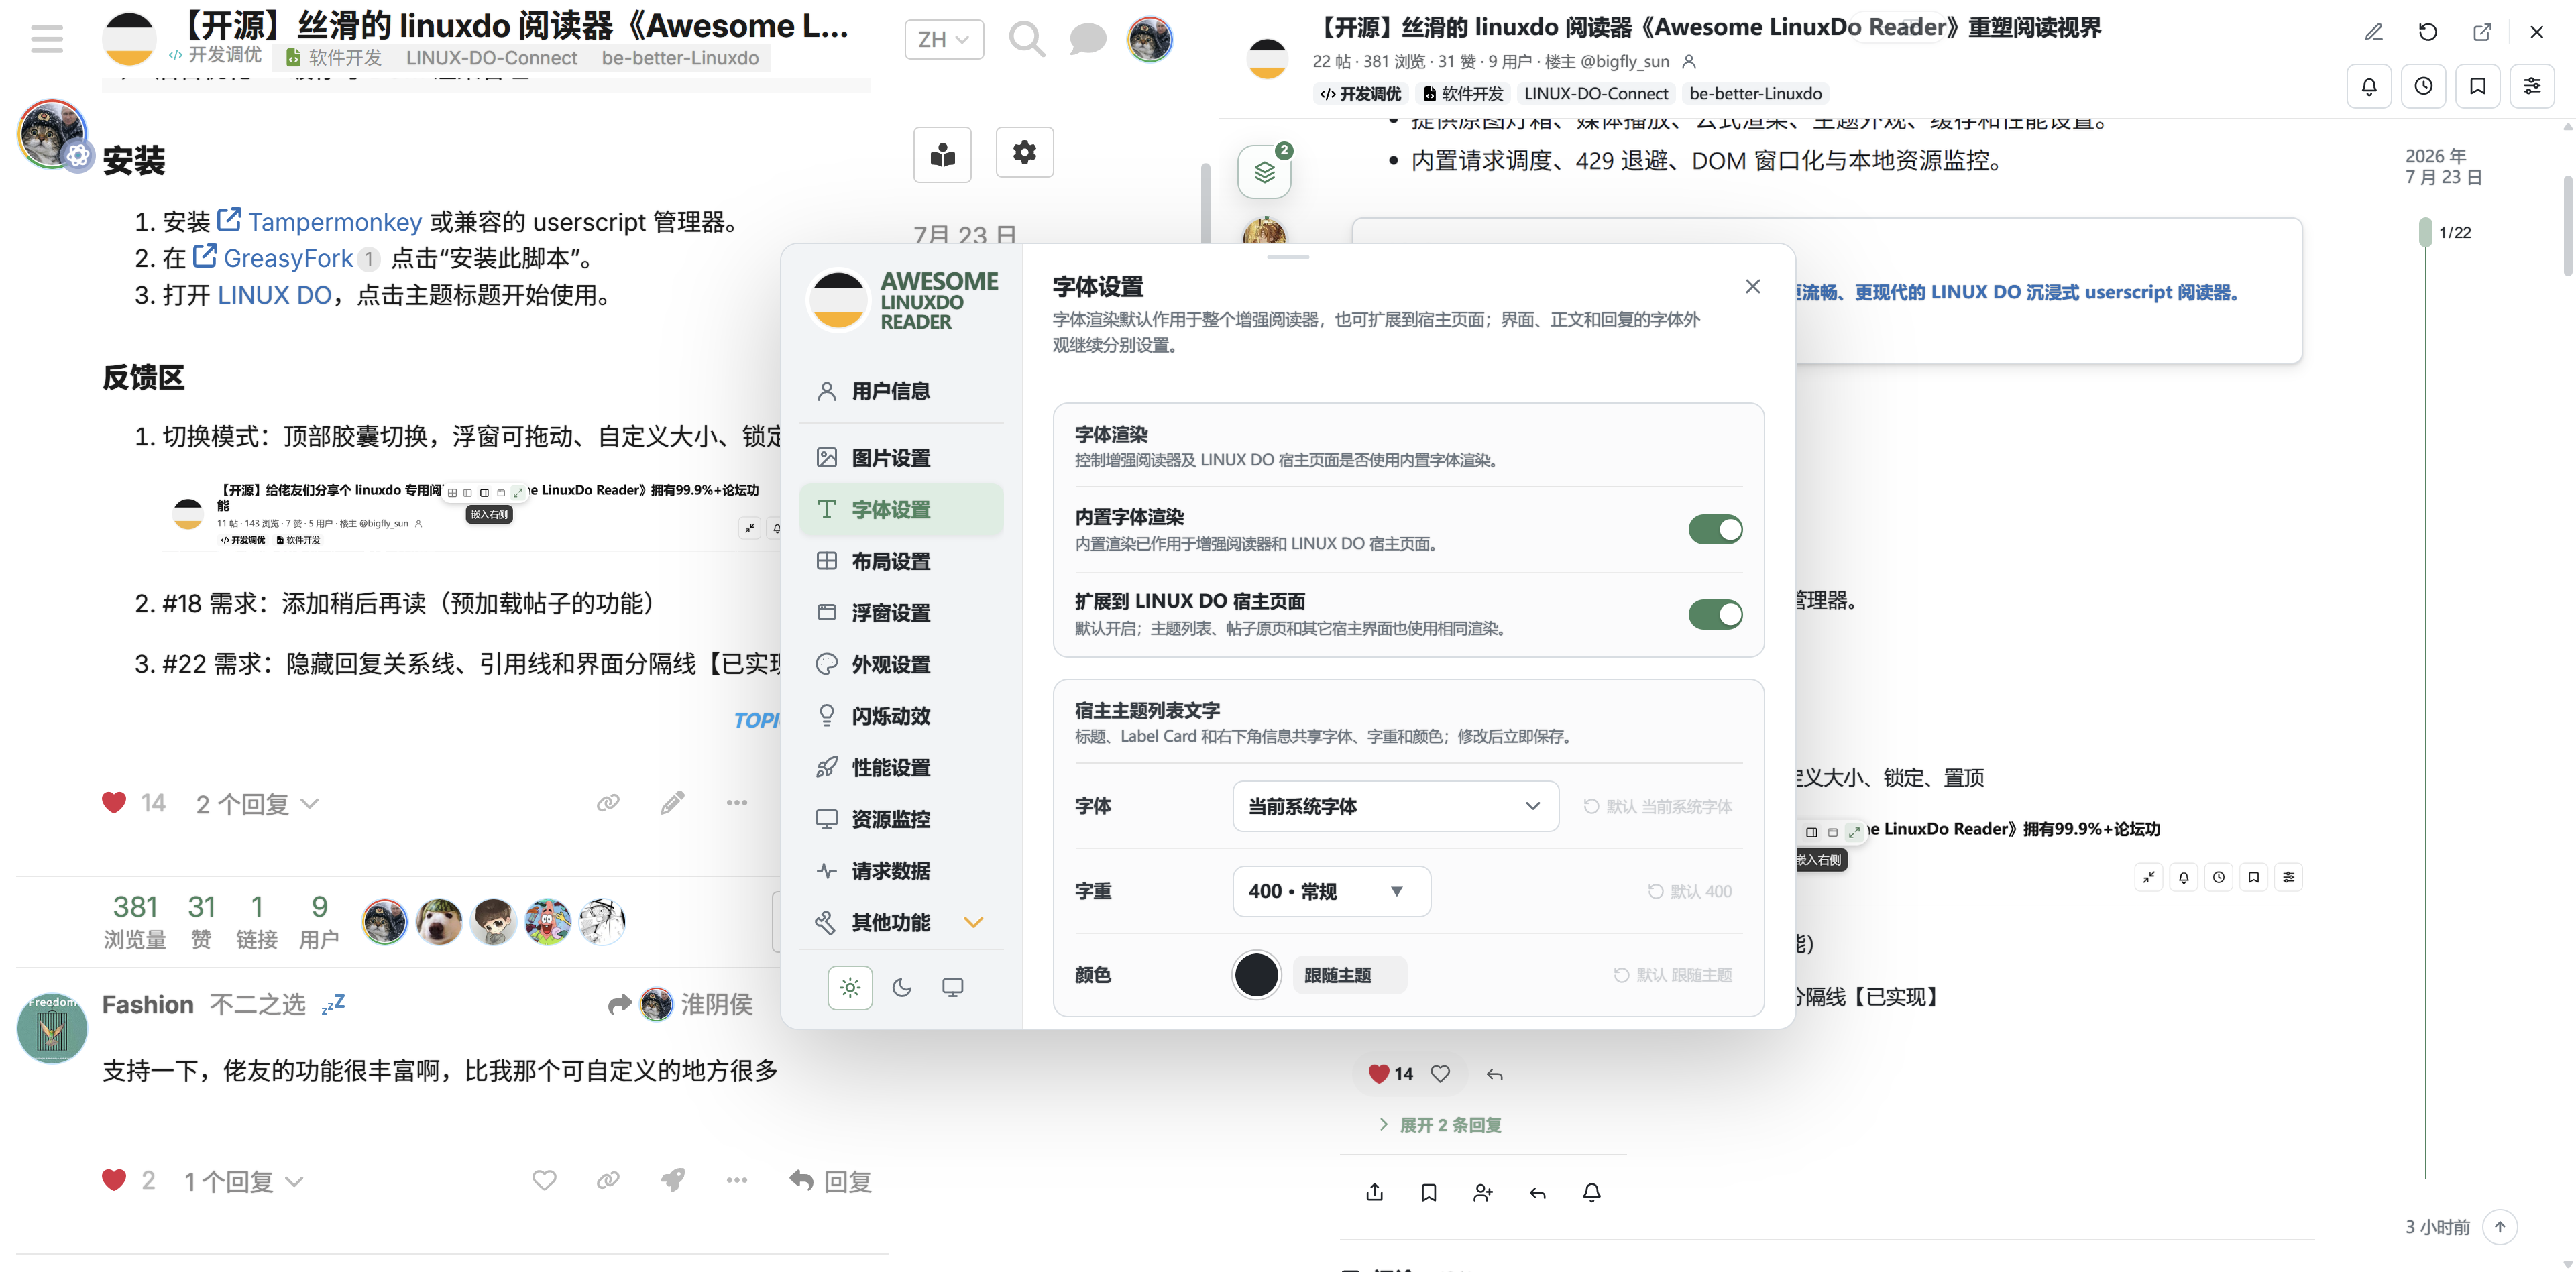
Task: Click the empty heart icon next to 14 likes
Action: click(x=1440, y=1074)
